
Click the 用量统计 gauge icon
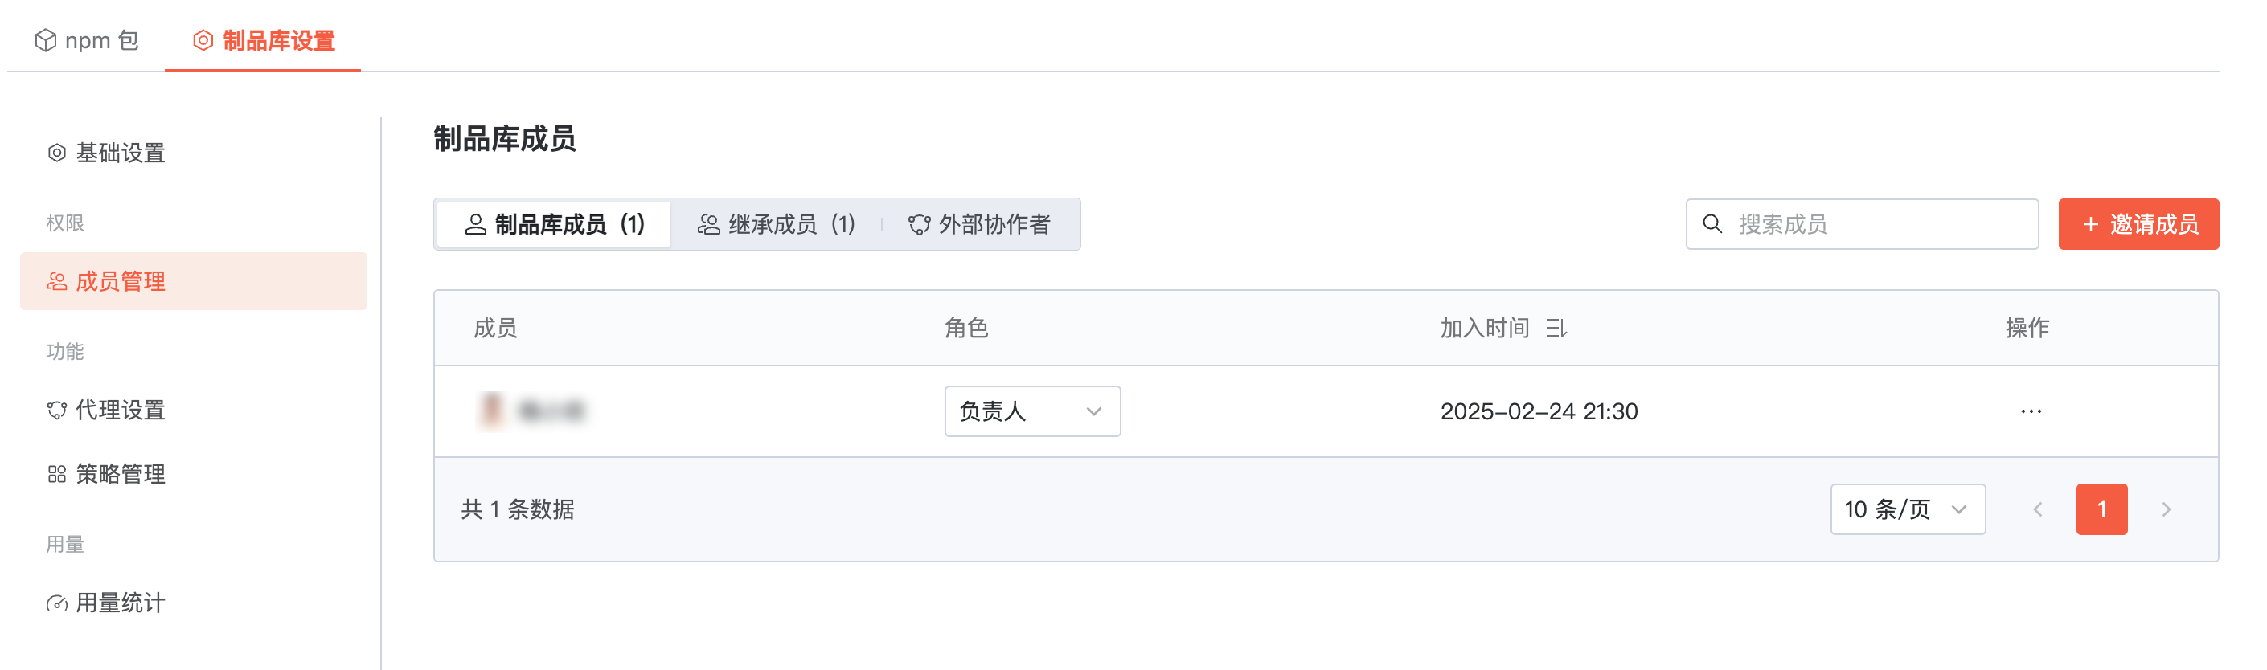[x=56, y=603]
